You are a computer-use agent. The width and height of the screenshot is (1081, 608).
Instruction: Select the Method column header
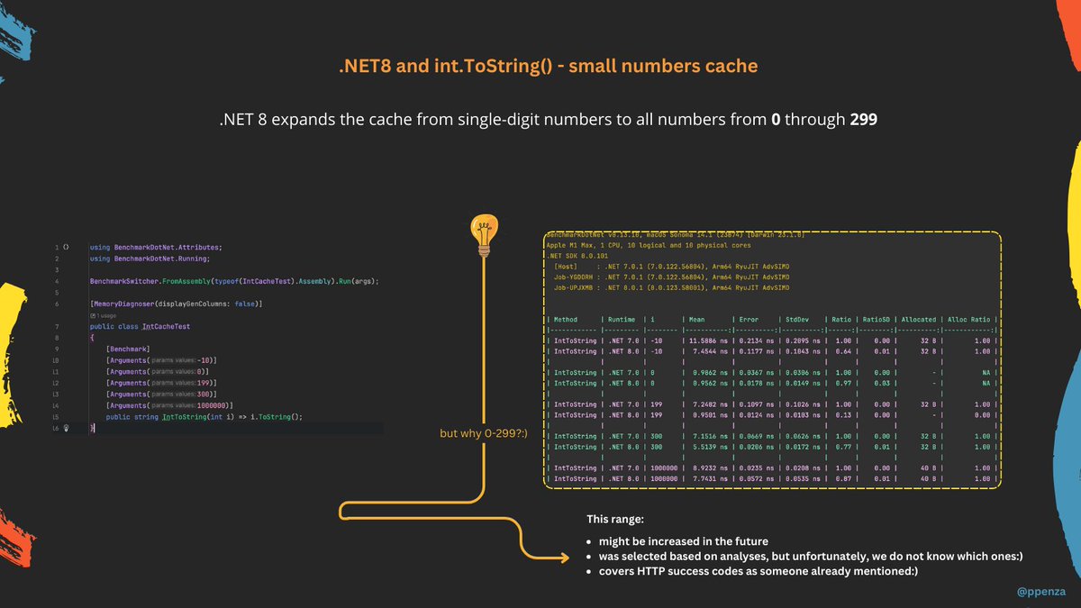(566, 319)
